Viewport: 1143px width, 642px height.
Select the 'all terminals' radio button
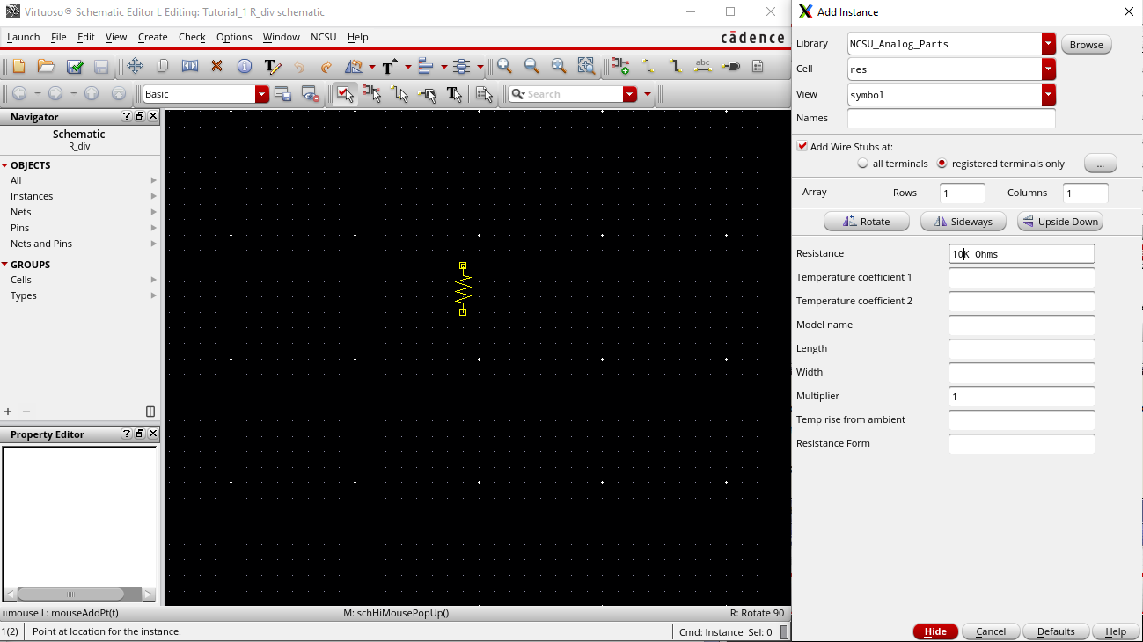863,164
